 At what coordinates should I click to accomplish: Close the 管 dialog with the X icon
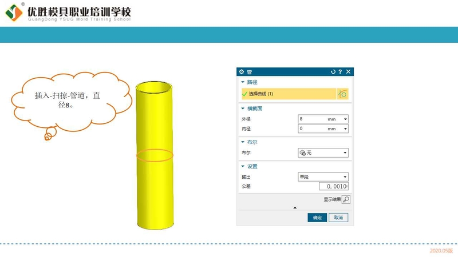click(x=348, y=72)
